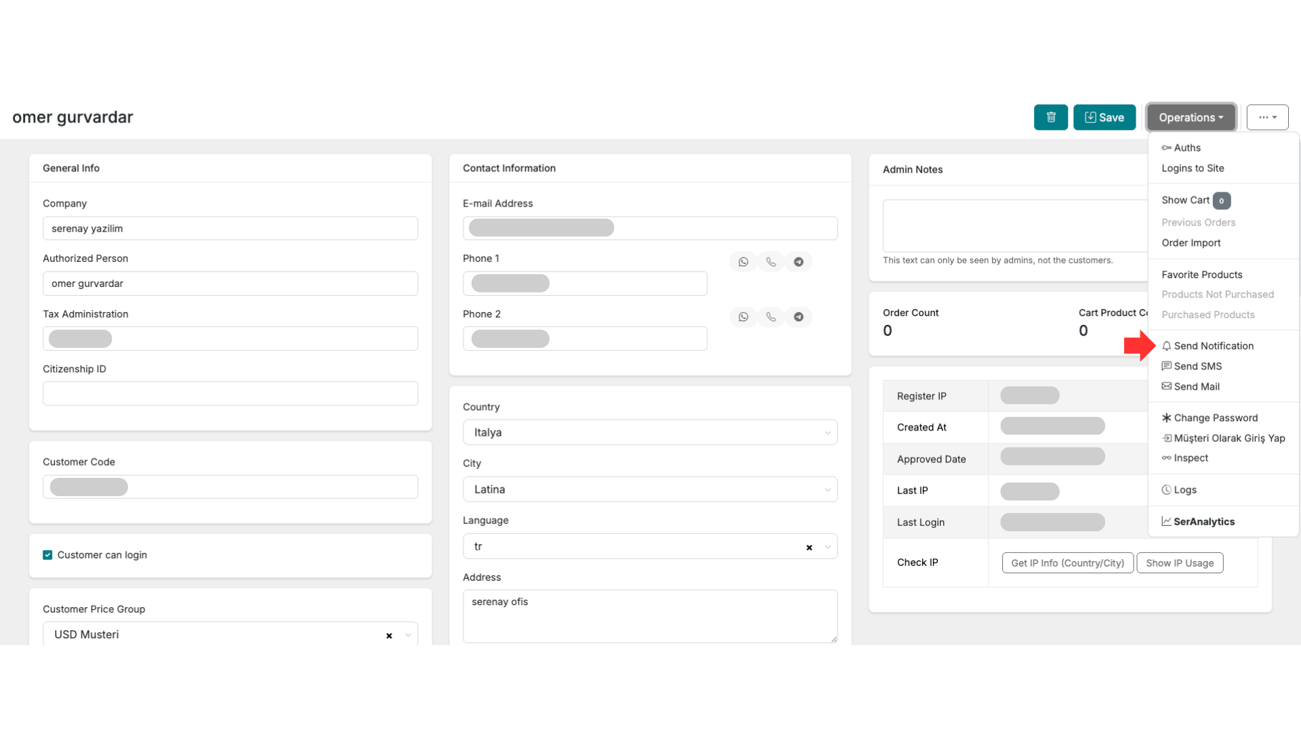
Task: Click call icon next to Phone 1
Action: (771, 262)
